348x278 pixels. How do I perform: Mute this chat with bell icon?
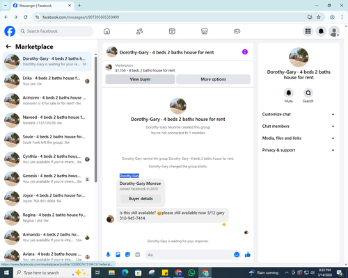click(x=289, y=93)
